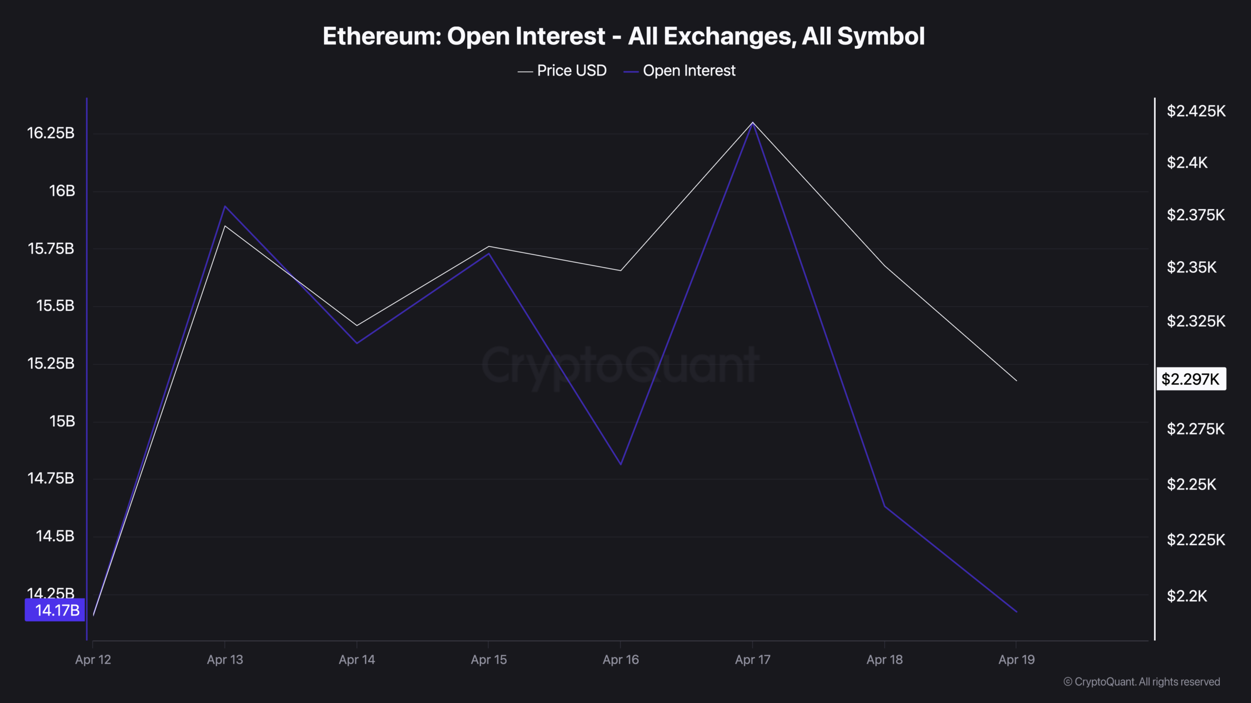Screen dimensions: 1251x703
Task: Click the Apr 17 peak where both lines meet
Action: tap(753, 123)
